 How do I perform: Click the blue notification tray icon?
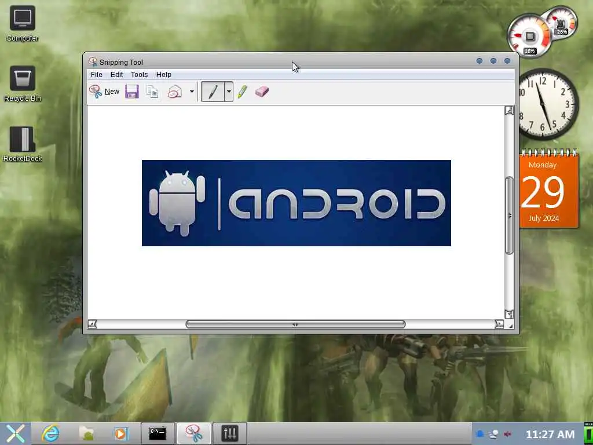[479, 434]
